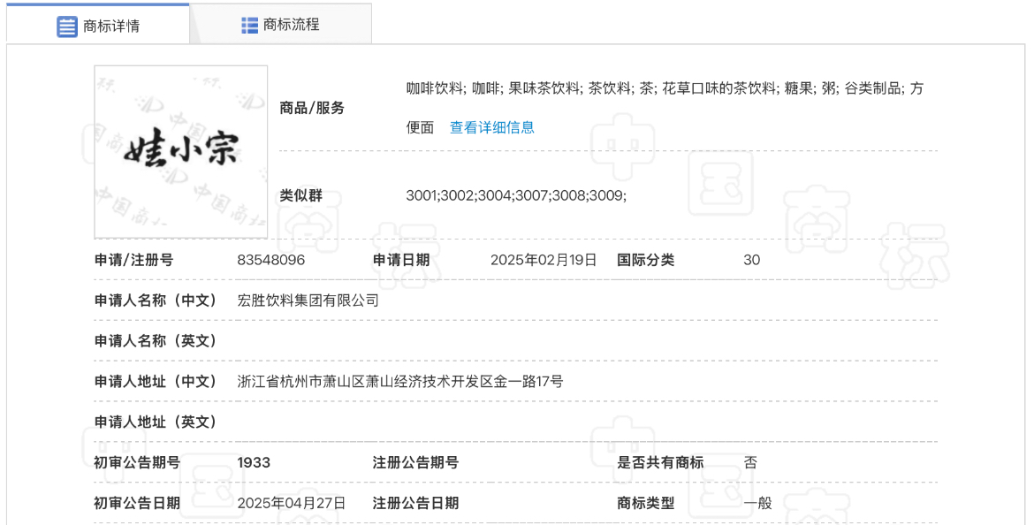
Task: Click the goods list beginning with 咖啡饮料
Action: [665, 88]
